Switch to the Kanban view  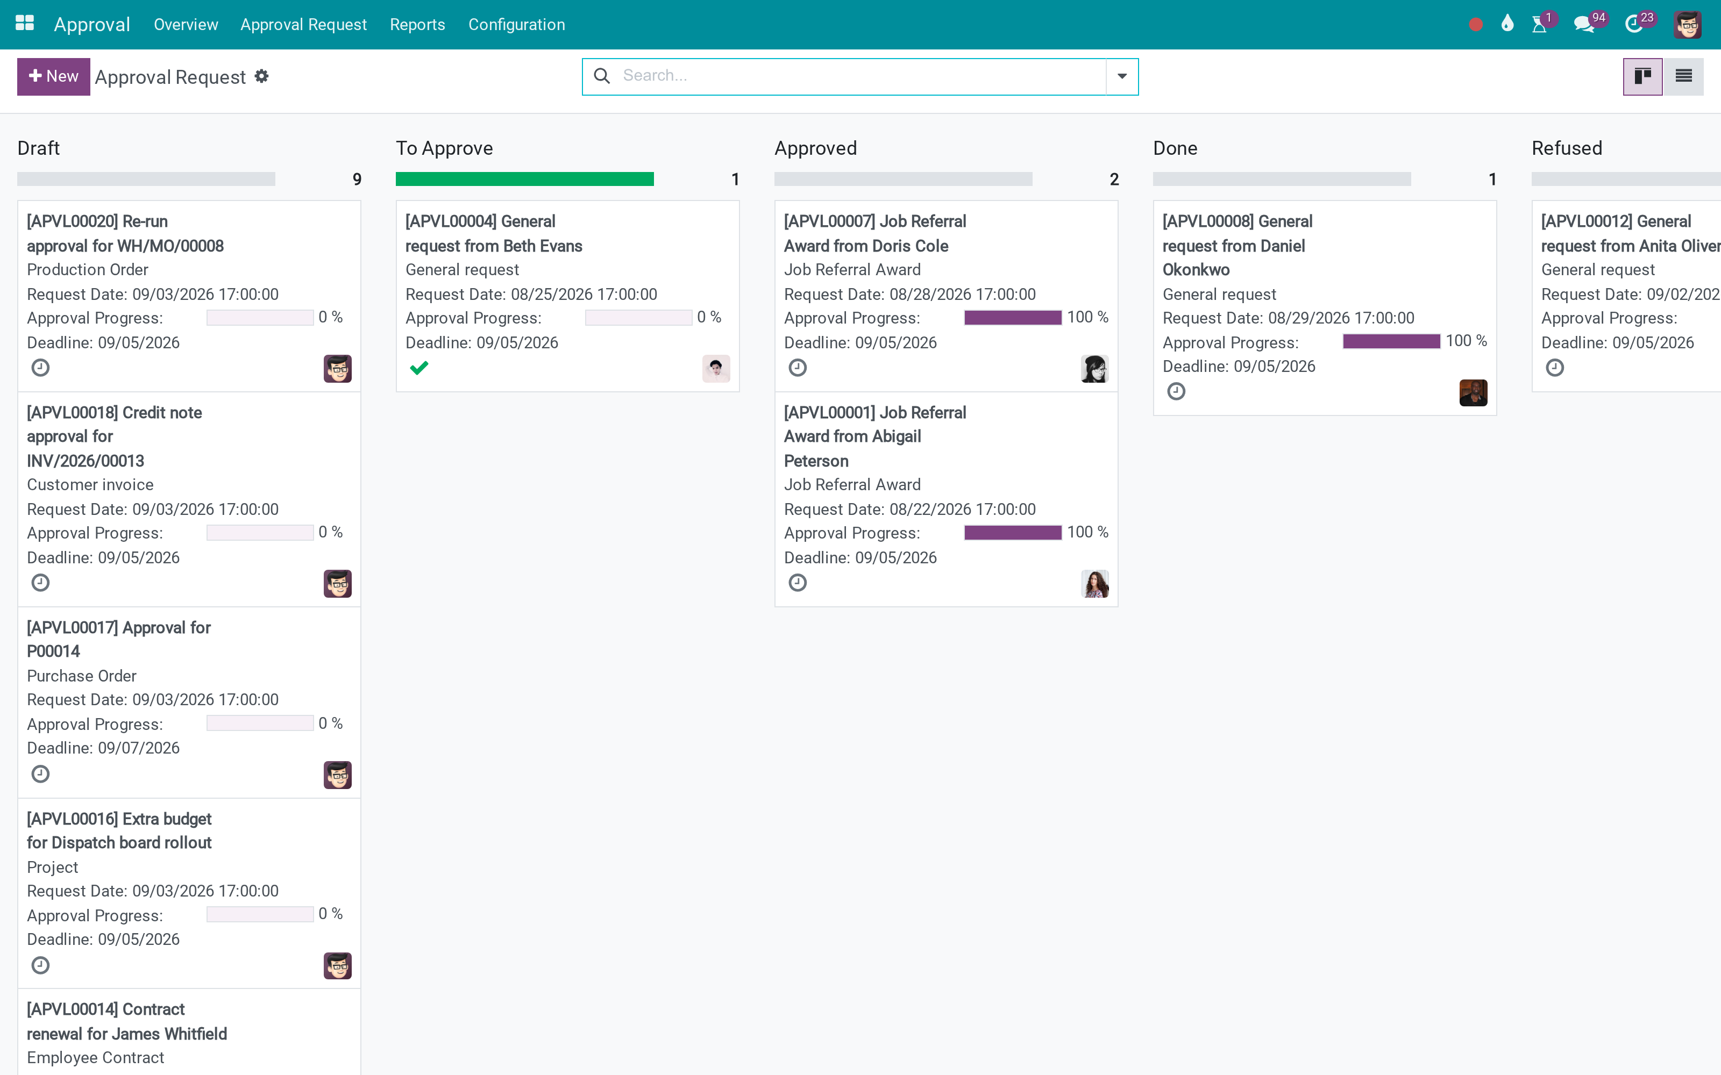coord(1643,76)
